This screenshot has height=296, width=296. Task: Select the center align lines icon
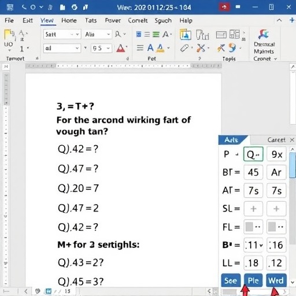click(147, 34)
